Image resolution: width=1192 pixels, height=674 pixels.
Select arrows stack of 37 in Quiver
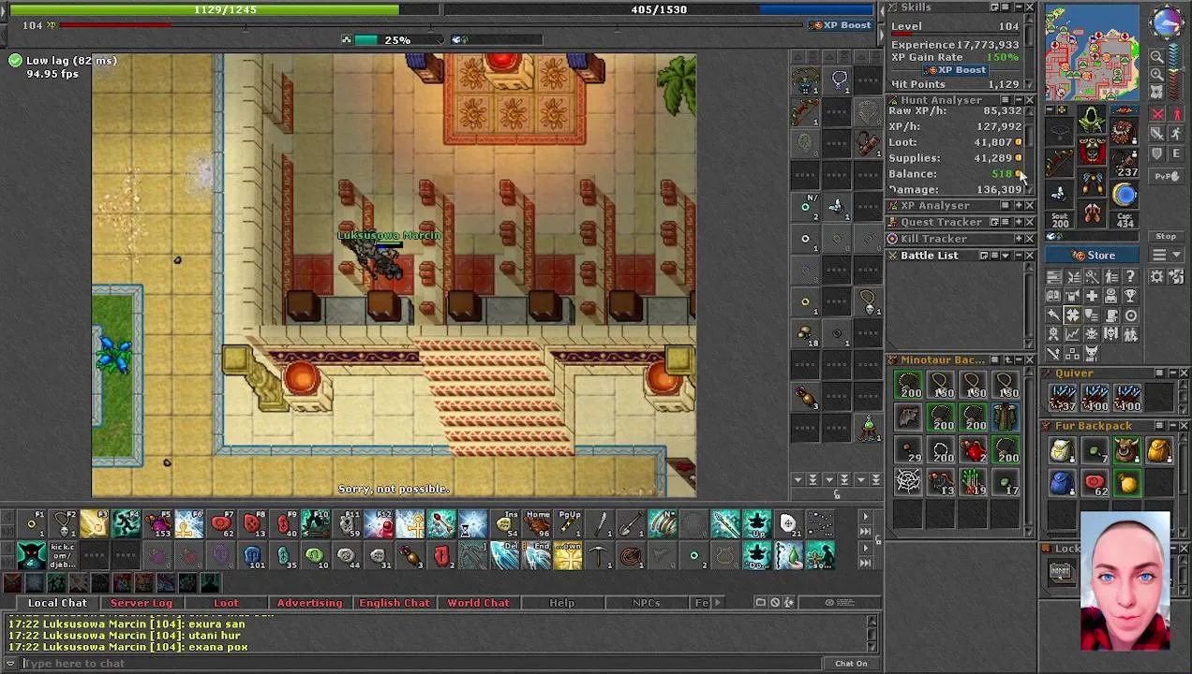1061,397
